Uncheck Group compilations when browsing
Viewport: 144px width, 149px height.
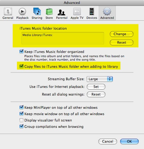coord(21,127)
